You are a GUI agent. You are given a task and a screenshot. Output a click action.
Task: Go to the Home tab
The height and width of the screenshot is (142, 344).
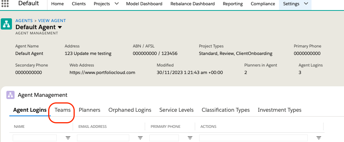click(58, 4)
